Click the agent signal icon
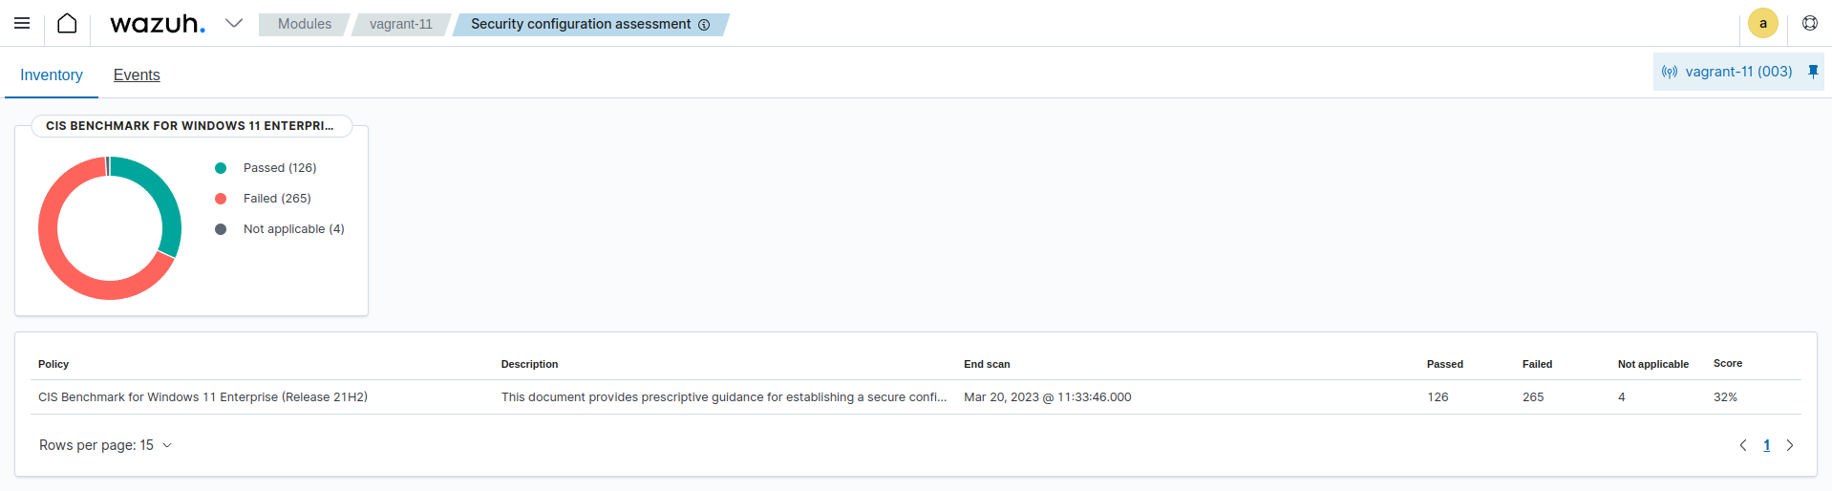Image resolution: width=1832 pixels, height=491 pixels. pos(1670,72)
